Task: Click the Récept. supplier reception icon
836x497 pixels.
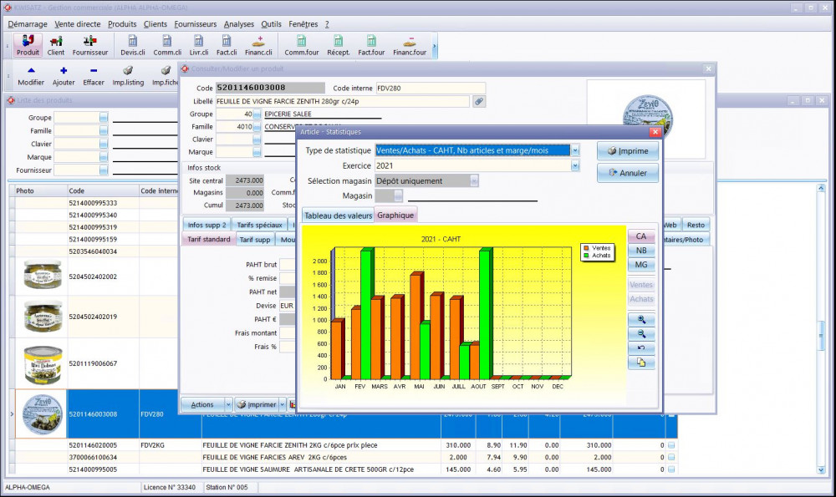Action: [338, 45]
